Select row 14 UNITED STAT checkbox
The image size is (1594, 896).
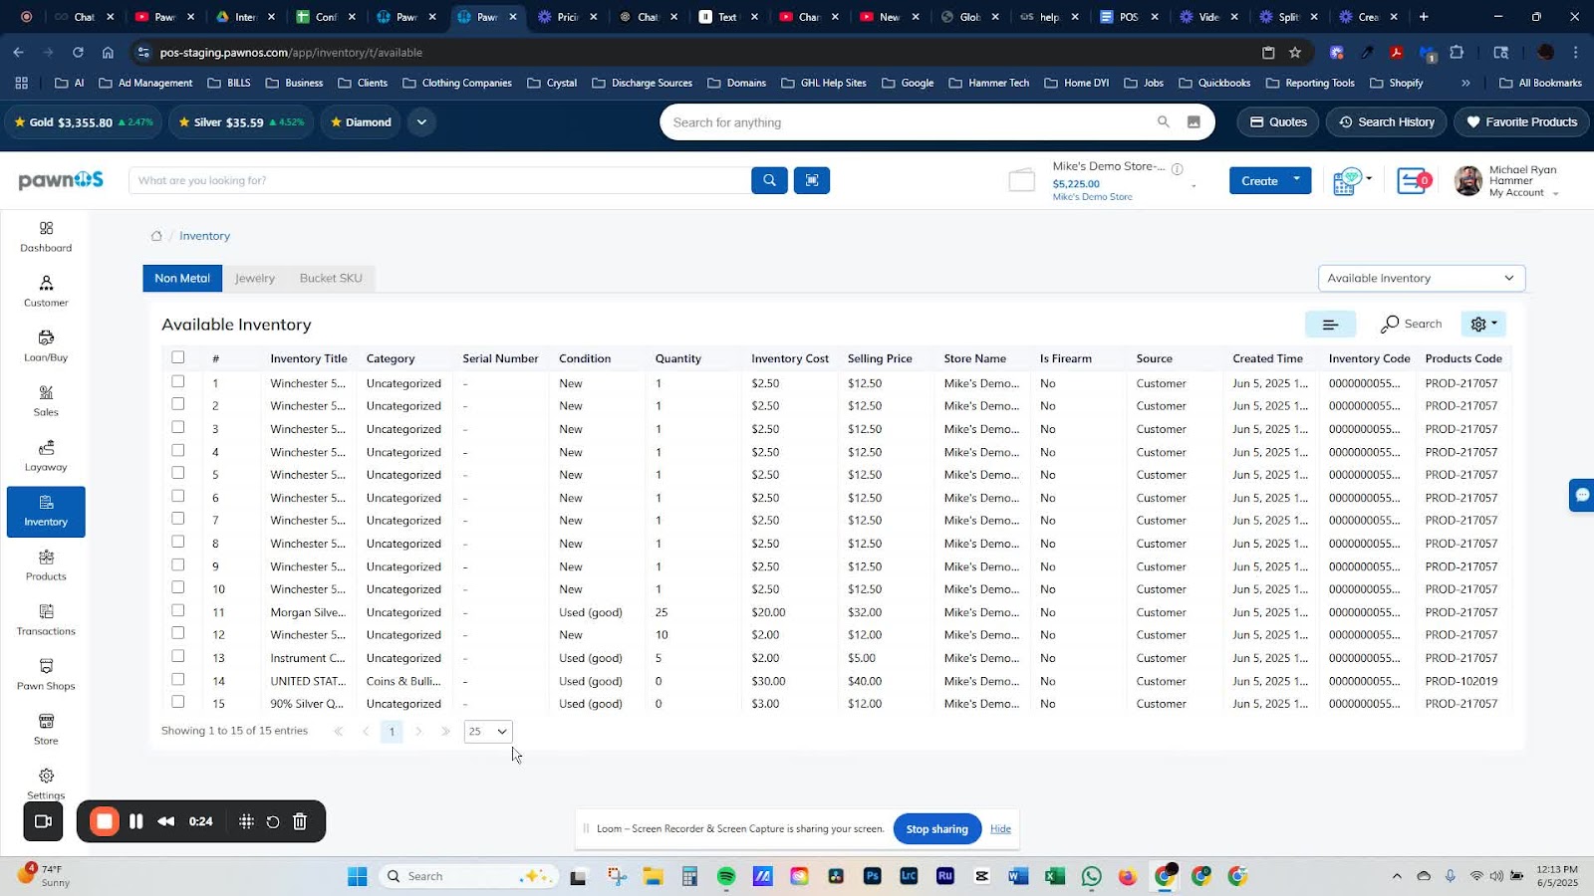tap(178, 679)
